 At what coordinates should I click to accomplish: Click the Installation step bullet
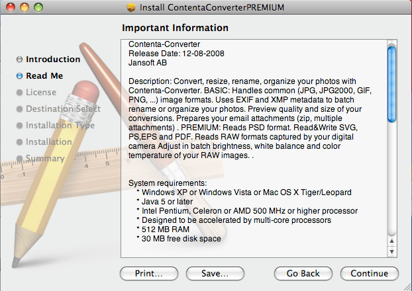tap(19, 142)
